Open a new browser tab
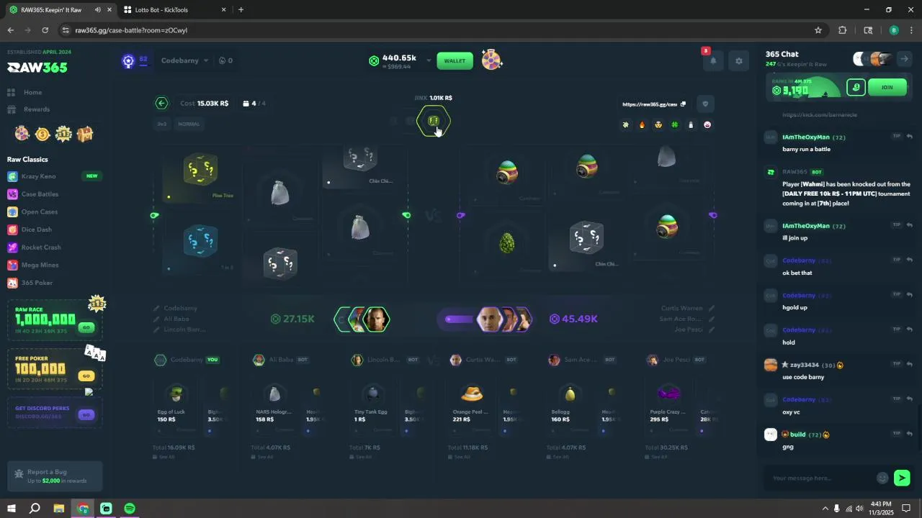Screen dimensions: 922x518 (241, 10)
